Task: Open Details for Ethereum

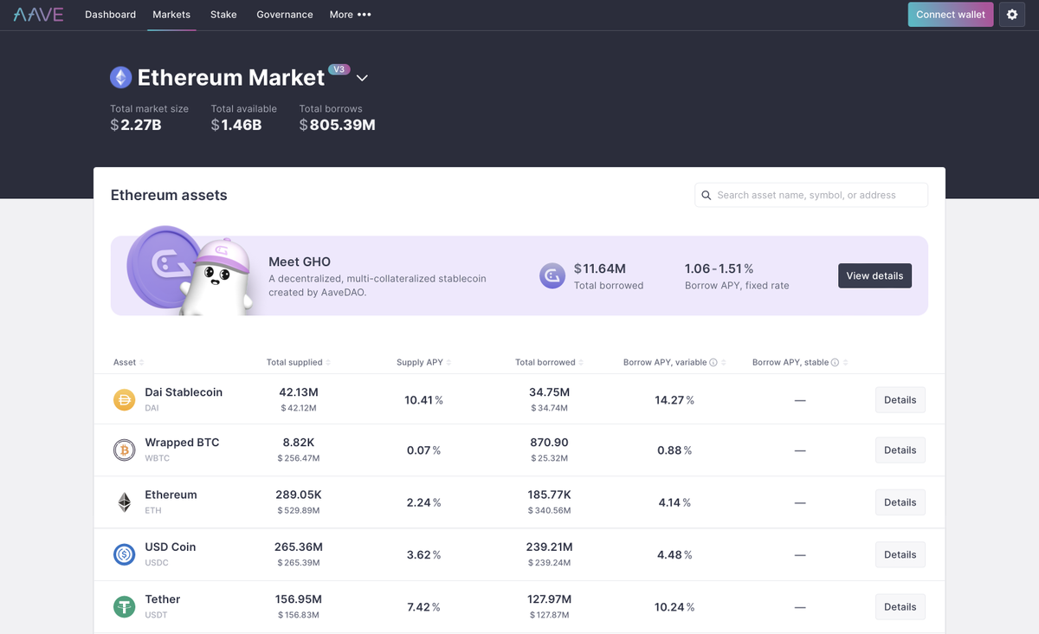Action: [x=900, y=502]
